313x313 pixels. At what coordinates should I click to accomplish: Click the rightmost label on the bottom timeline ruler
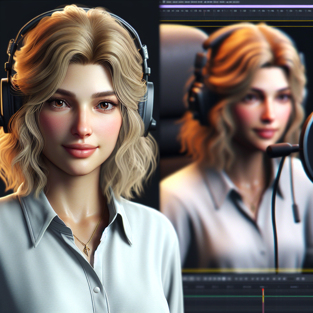(294, 287)
